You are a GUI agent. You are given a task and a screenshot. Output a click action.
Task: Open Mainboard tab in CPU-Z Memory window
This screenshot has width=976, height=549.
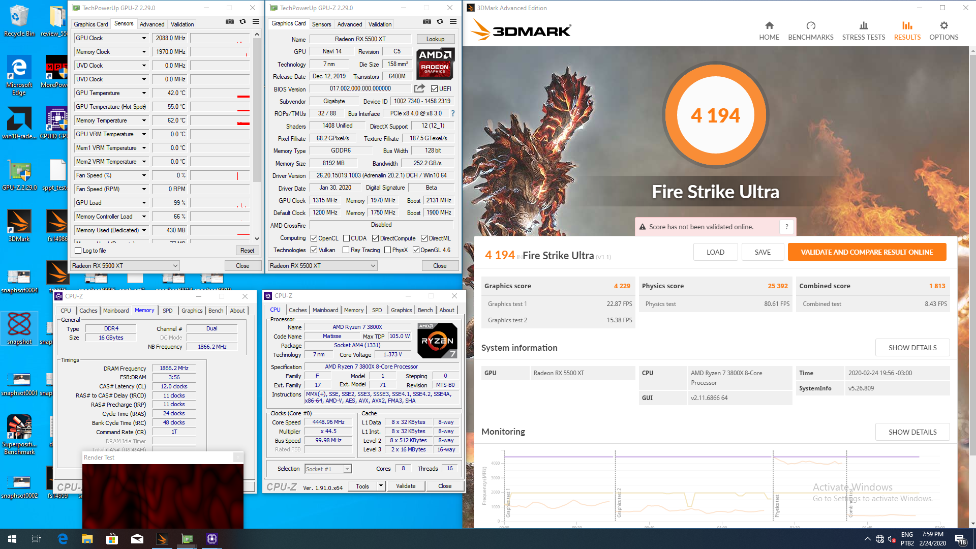(116, 310)
